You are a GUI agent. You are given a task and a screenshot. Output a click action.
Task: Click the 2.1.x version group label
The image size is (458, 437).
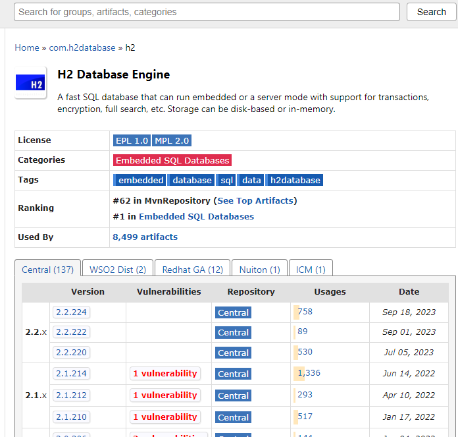36,395
